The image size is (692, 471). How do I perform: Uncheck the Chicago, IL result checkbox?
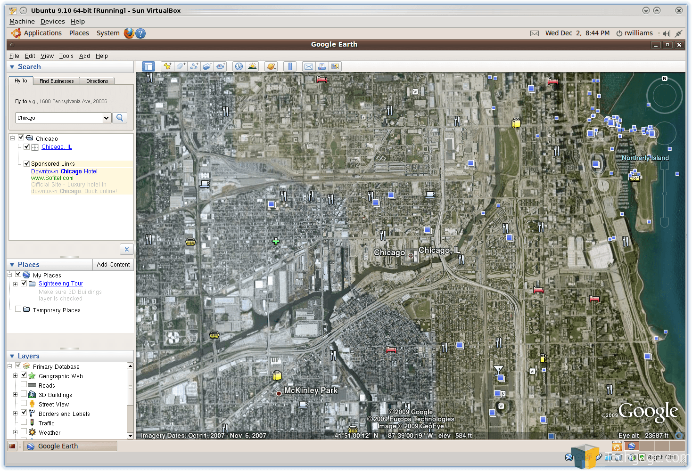click(27, 146)
